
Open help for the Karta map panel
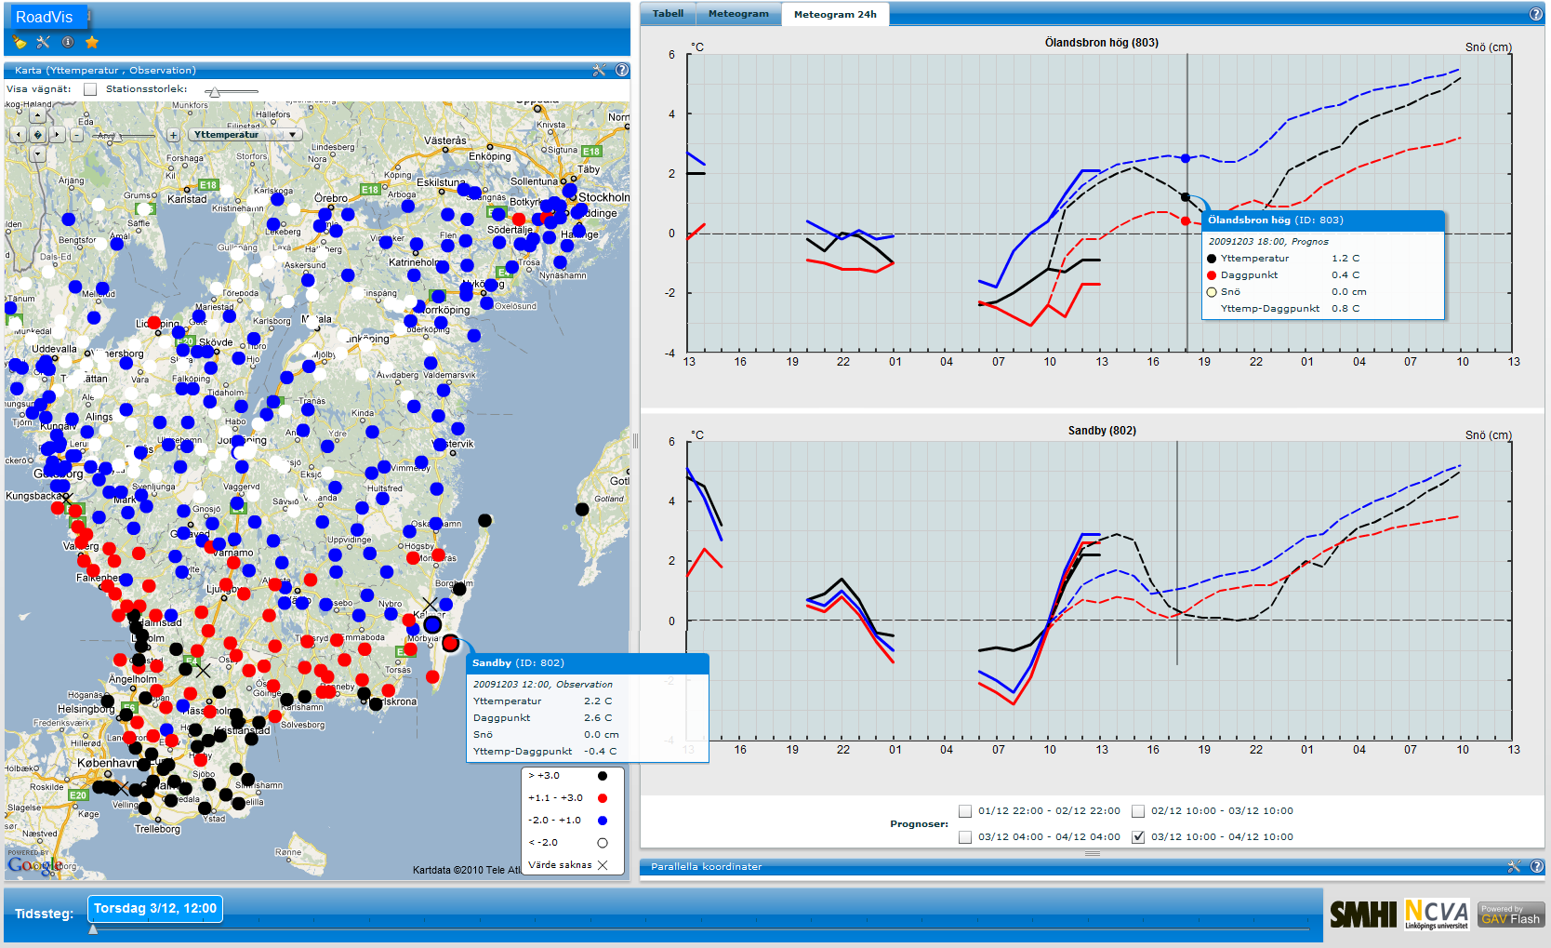tap(622, 70)
